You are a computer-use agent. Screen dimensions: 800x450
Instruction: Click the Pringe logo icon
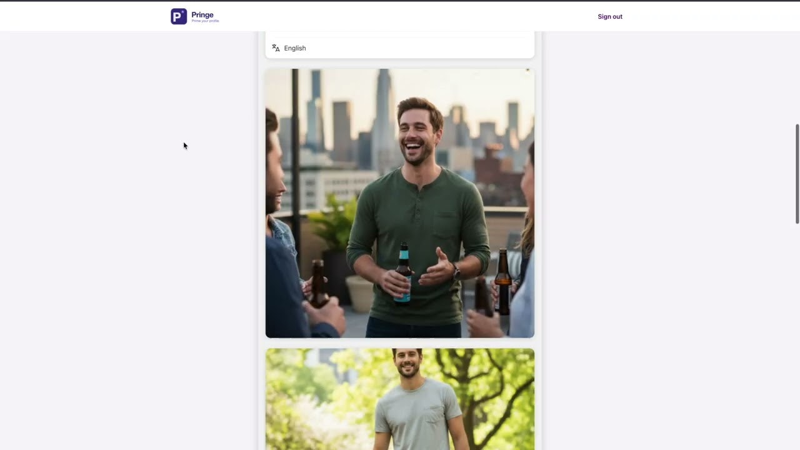(x=179, y=16)
